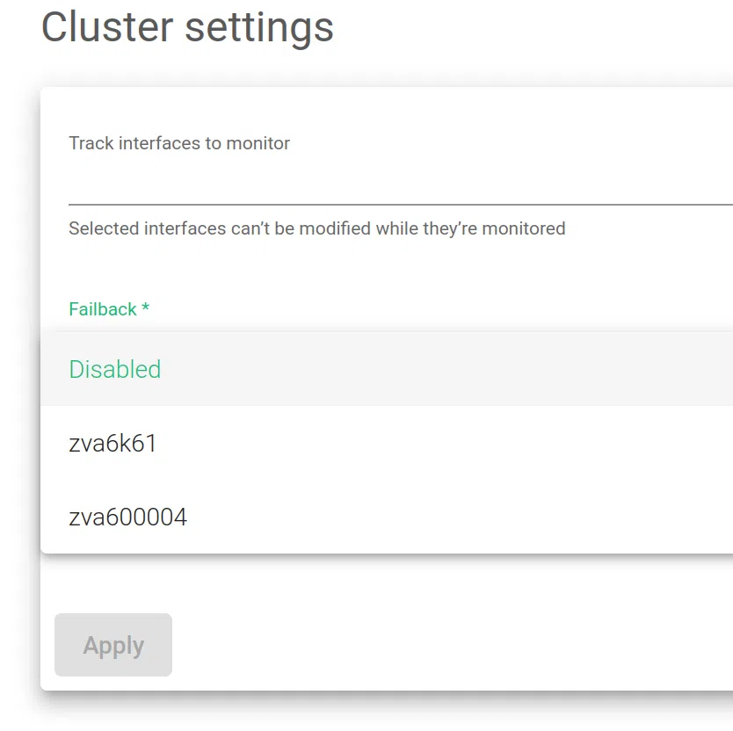Click the Track interfaces to monitor label
The height and width of the screenshot is (731, 733).
[x=179, y=143]
